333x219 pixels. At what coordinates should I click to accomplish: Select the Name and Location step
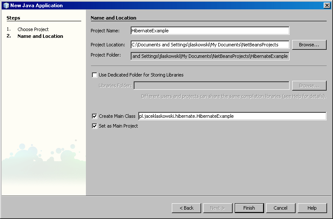(40, 36)
